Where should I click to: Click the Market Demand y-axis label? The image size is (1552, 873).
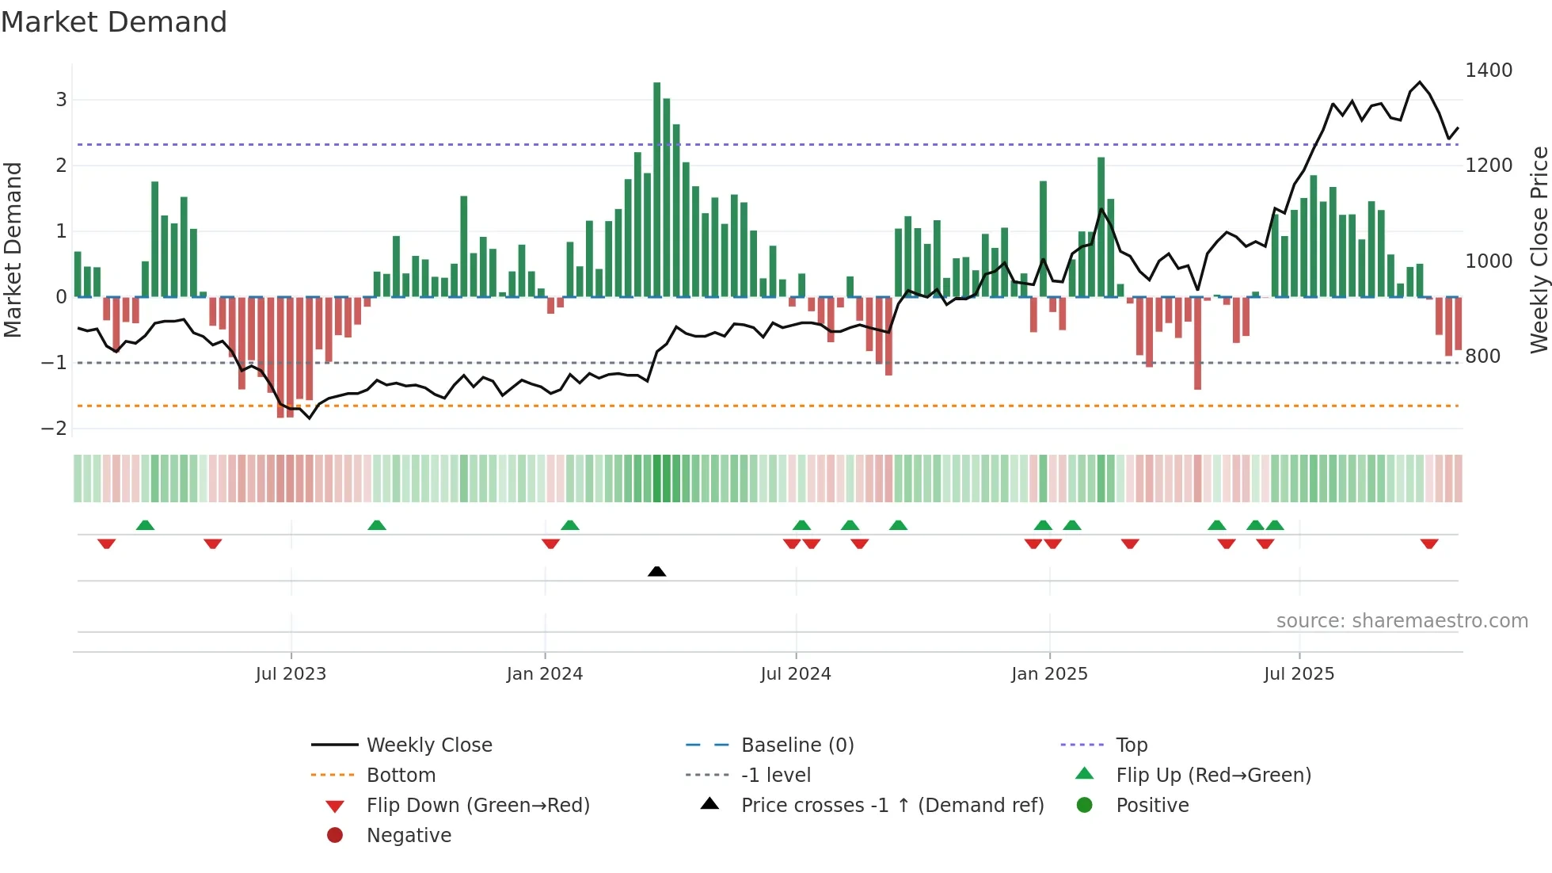tap(13, 250)
